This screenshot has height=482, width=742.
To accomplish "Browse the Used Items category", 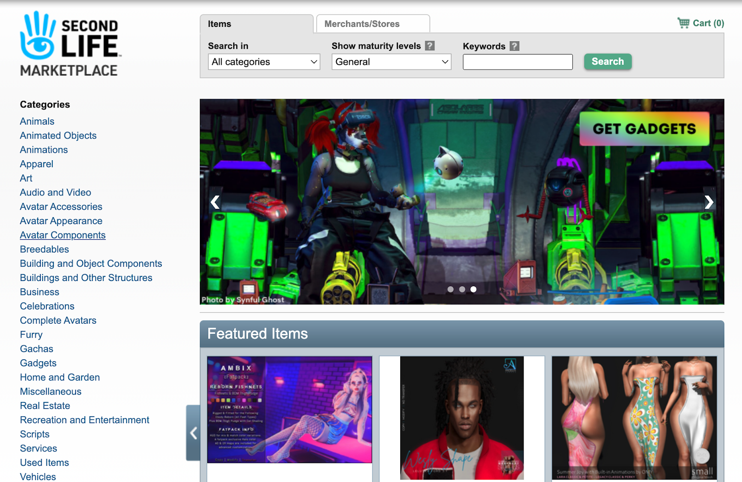I will 45,463.
